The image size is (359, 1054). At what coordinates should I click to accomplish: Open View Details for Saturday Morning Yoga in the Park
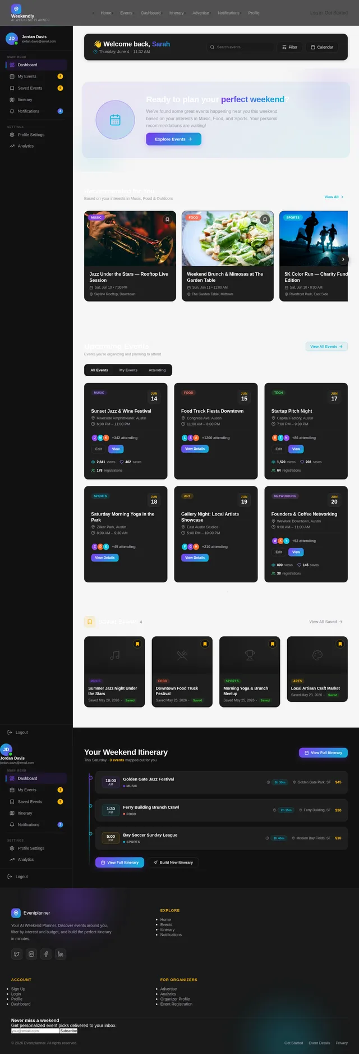click(105, 558)
